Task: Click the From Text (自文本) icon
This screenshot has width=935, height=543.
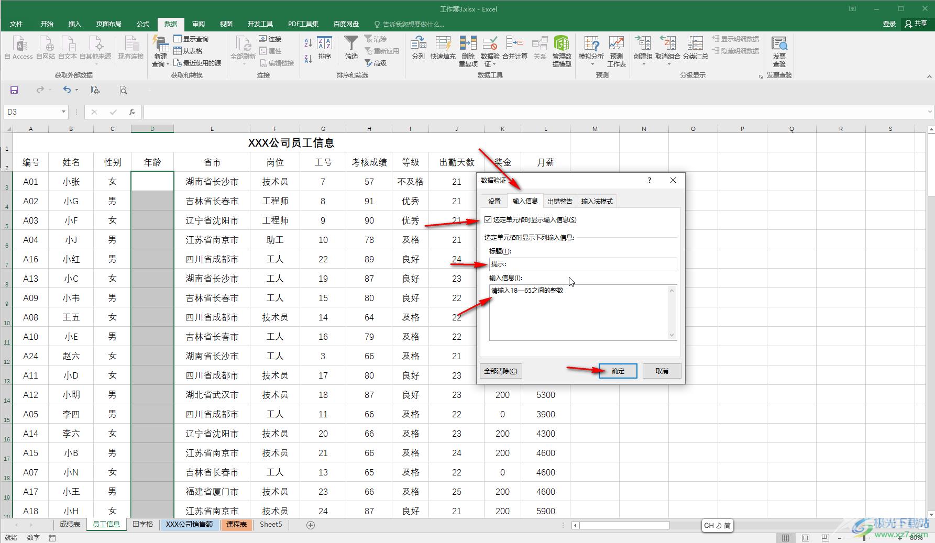Action: [x=68, y=48]
